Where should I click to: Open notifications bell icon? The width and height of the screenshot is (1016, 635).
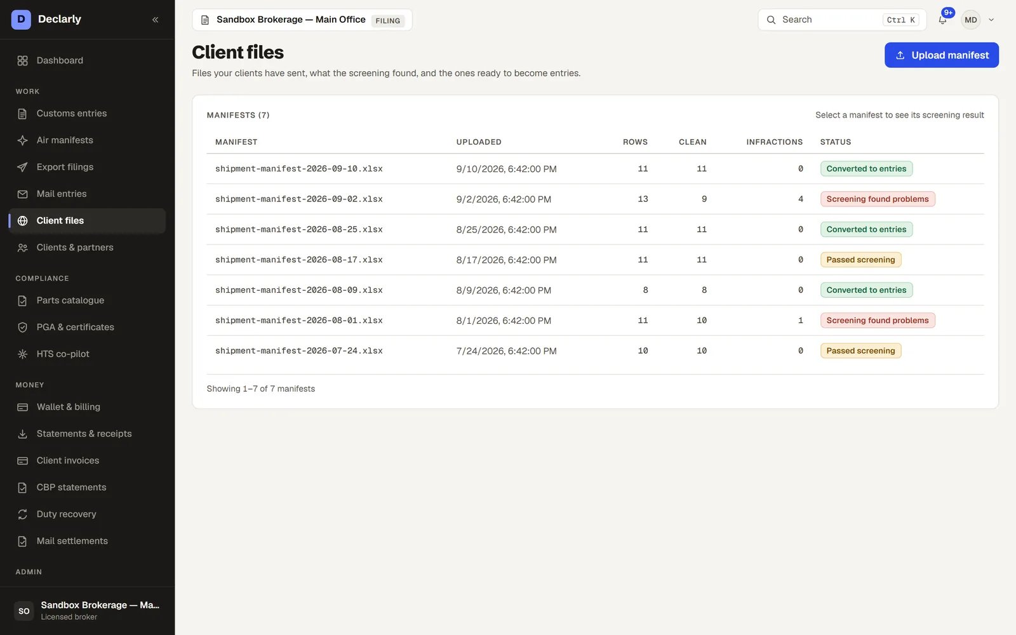942,20
